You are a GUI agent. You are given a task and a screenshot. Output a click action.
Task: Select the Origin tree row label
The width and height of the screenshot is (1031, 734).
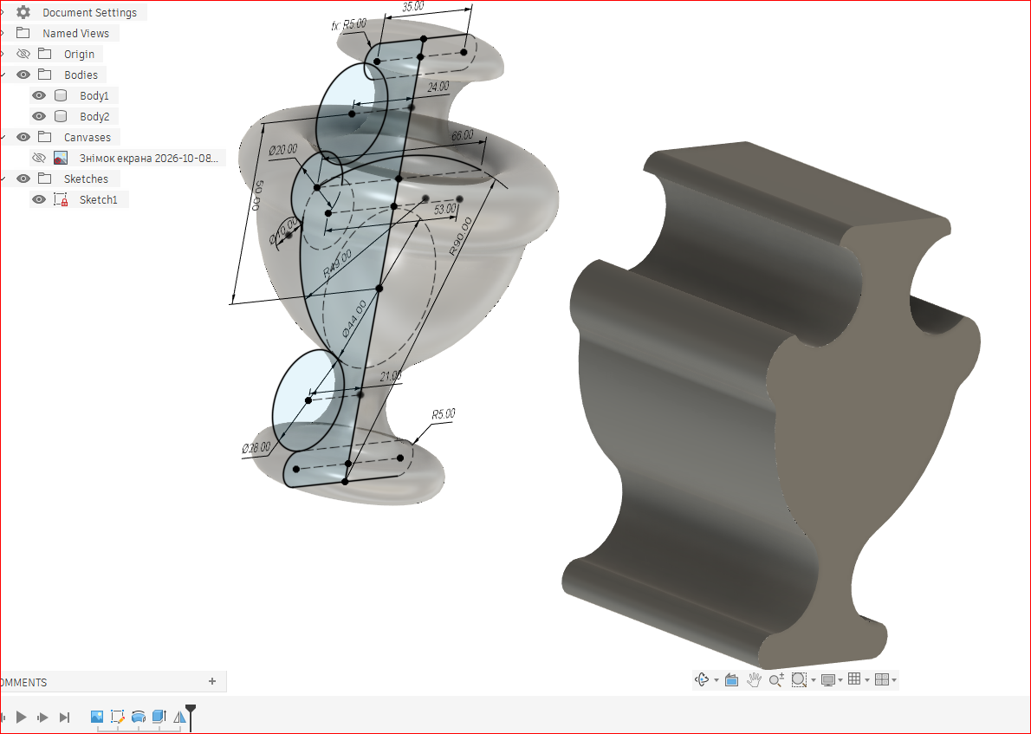click(79, 54)
